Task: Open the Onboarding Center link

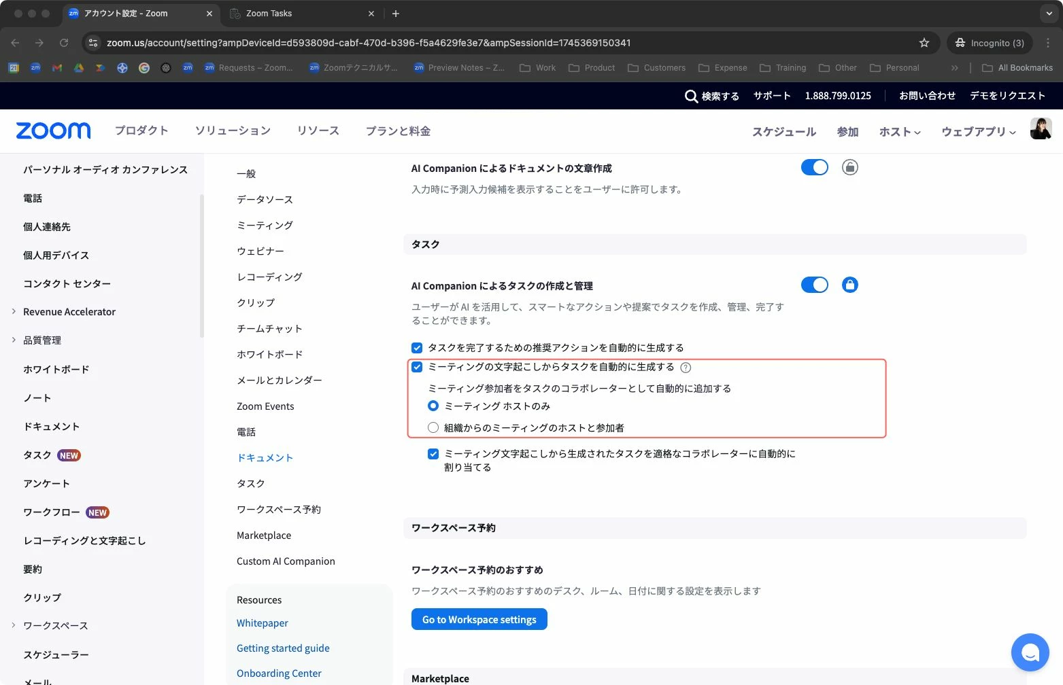Action: (279, 673)
